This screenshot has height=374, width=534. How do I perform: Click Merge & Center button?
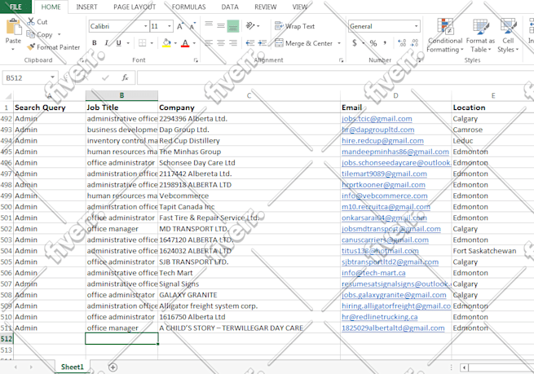(x=303, y=43)
